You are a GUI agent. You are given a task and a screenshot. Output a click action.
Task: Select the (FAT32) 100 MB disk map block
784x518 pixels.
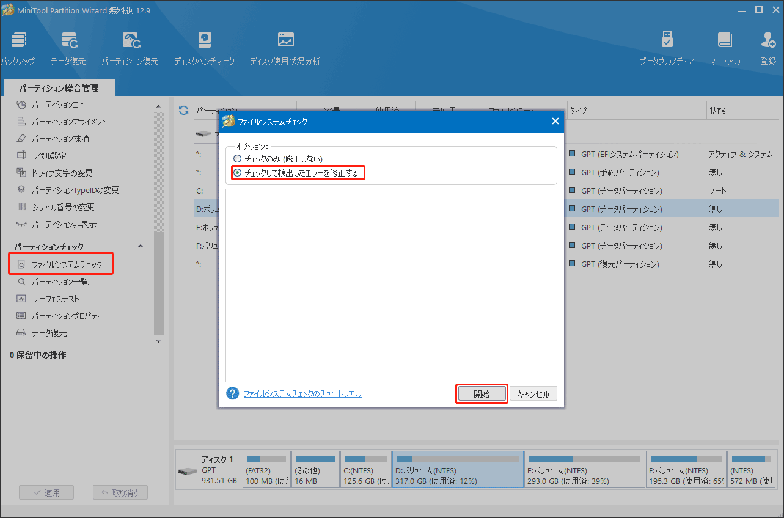266,470
